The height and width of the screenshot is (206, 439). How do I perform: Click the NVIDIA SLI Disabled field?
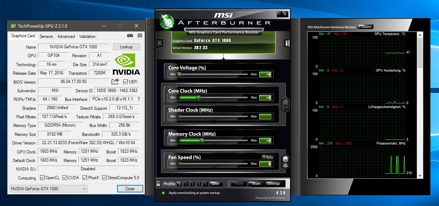pos(89,169)
